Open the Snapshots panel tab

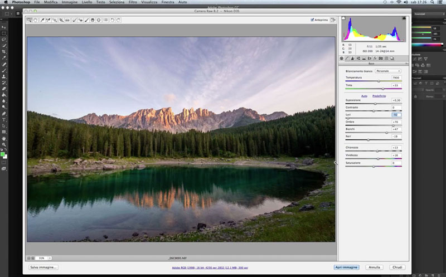click(x=392, y=59)
